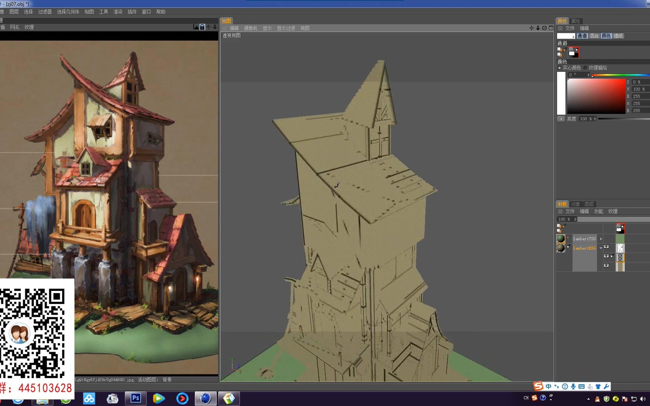This screenshot has height=406, width=650.
Task: Click the material panel grip handle
Action: pyautogui.click(x=560, y=211)
